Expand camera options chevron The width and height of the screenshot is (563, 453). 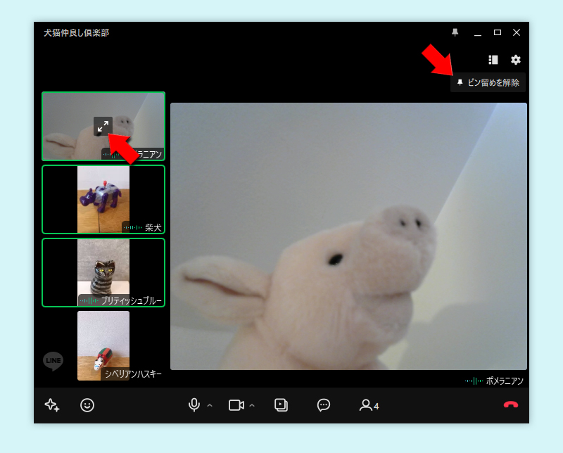point(252,406)
